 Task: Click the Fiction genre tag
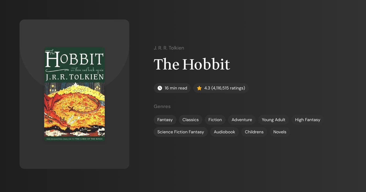click(x=215, y=120)
